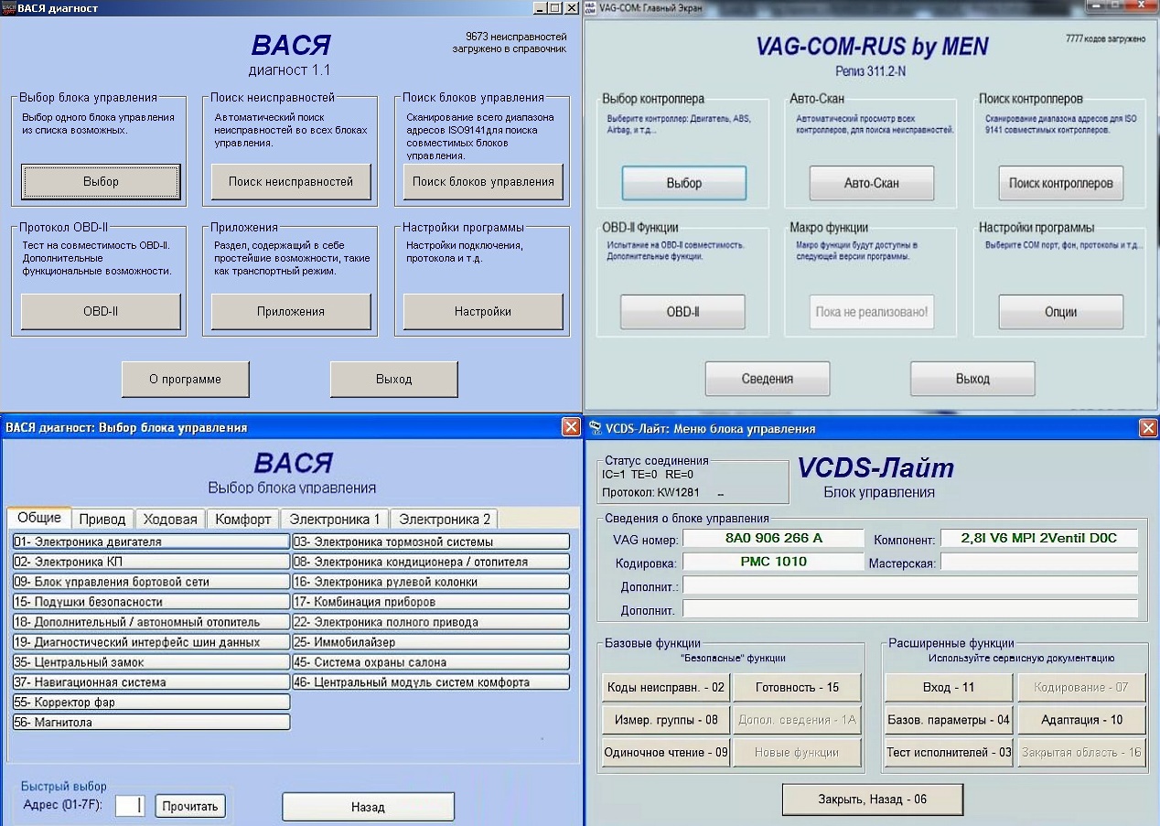Image resolution: width=1160 pixels, height=826 pixels.
Task: Click the Прочитать button
Action: pos(190,806)
